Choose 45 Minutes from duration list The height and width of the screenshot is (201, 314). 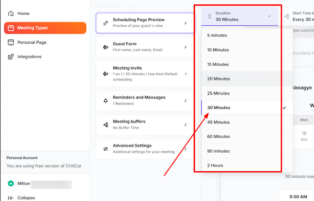[218, 122]
